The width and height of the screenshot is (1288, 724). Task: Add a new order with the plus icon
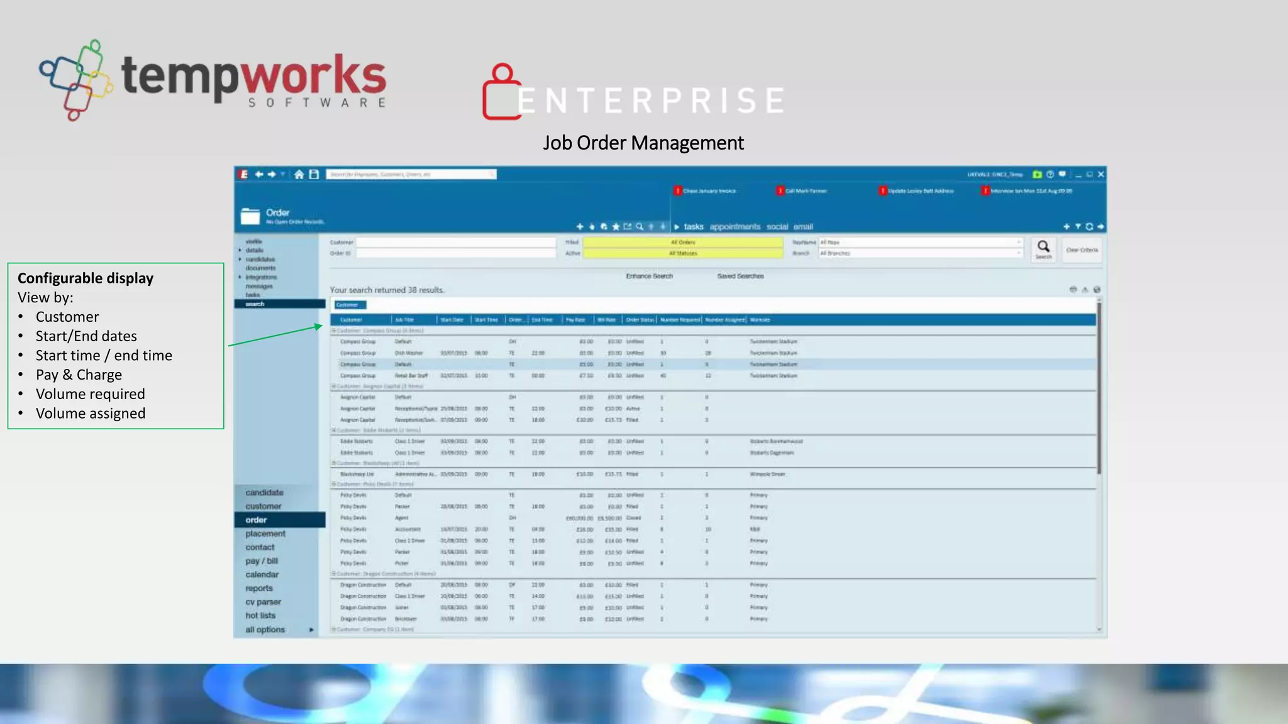pyautogui.click(x=580, y=226)
